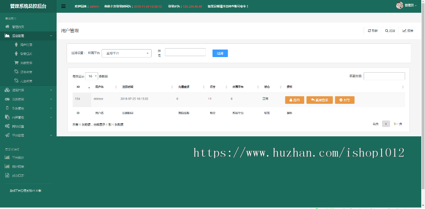Click the red admin username text
The image size is (425, 209).
pyautogui.click(x=94, y=6)
